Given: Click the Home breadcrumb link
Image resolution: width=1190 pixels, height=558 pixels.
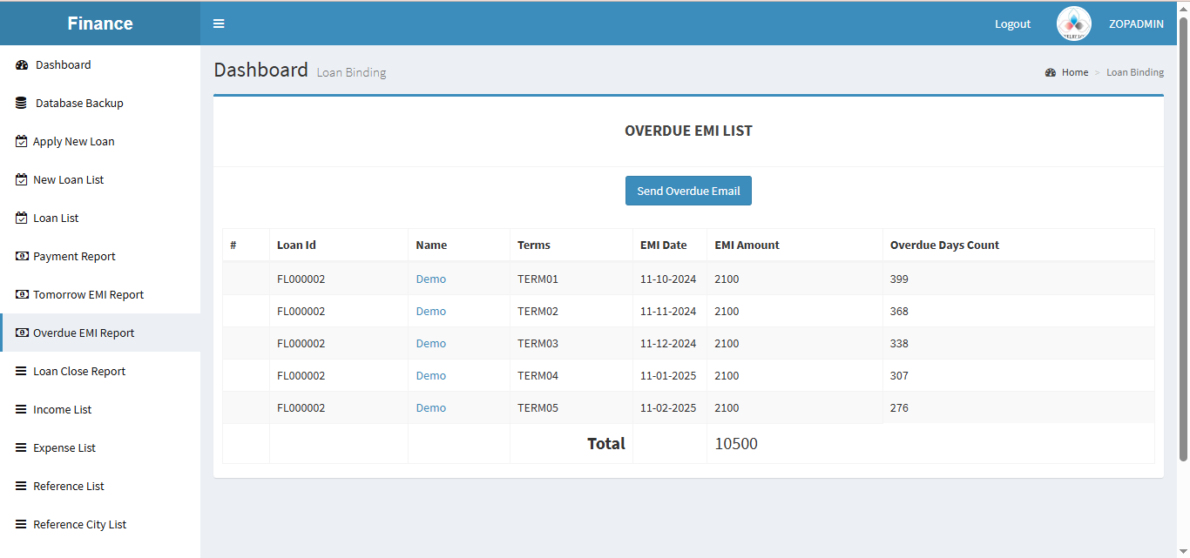Looking at the screenshot, I should pyautogui.click(x=1074, y=72).
